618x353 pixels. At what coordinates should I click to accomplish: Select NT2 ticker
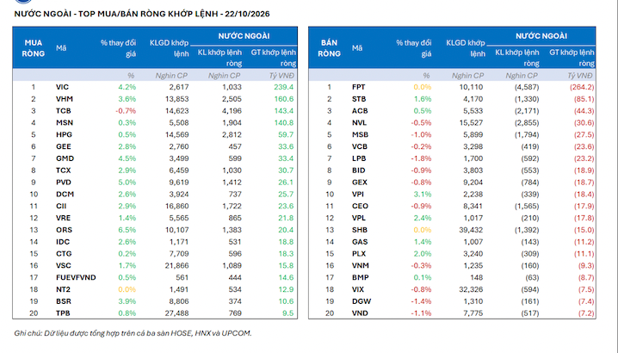(63, 289)
